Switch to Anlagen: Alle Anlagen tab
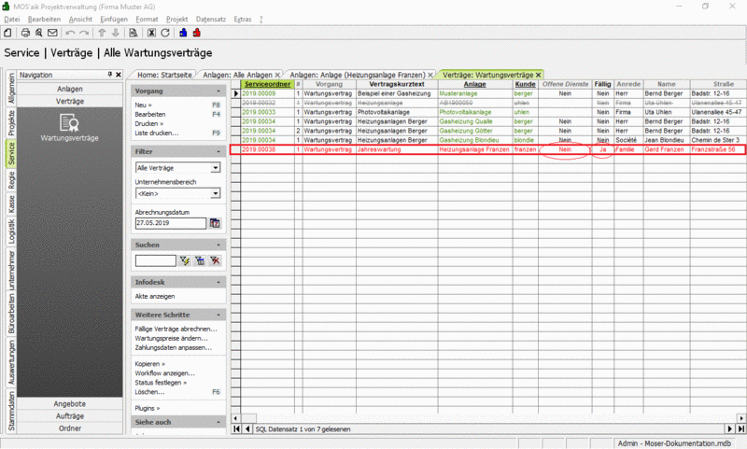The image size is (747, 449). click(x=237, y=75)
